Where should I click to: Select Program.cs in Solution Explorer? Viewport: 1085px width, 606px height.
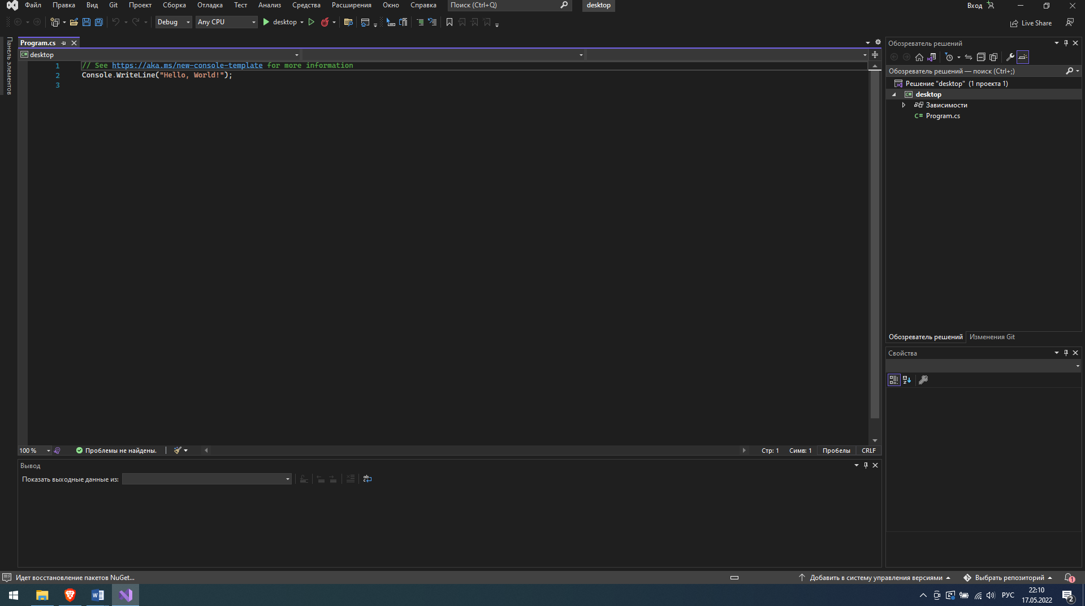[943, 116]
